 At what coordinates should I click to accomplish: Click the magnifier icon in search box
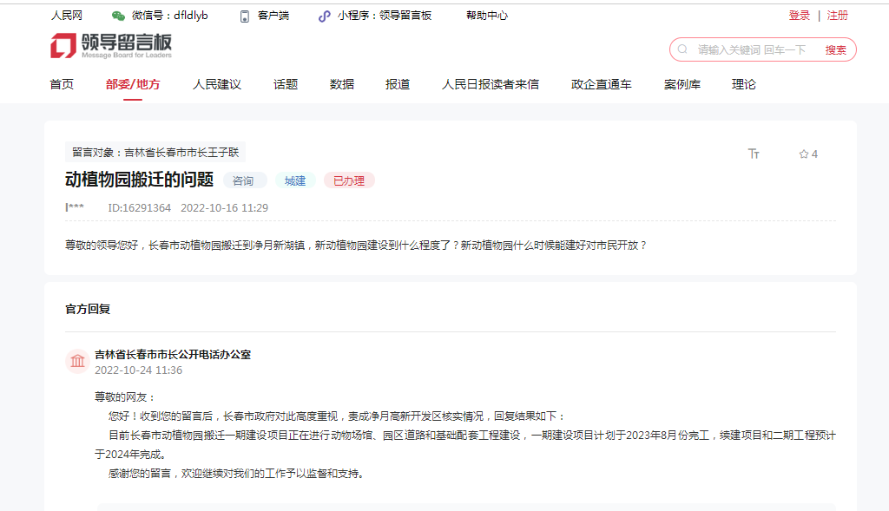tap(683, 49)
